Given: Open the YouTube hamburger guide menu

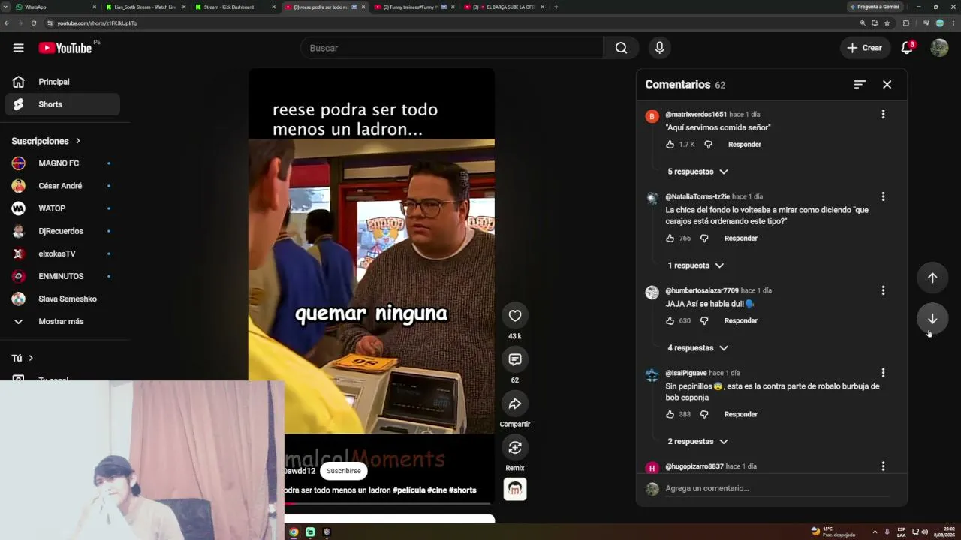Looking at the screenshot, I should (x=18, y=48).
